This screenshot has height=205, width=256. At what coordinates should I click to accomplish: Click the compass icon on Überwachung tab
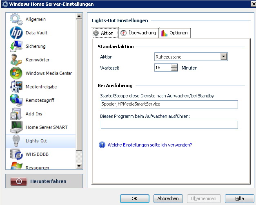[123, 33]
